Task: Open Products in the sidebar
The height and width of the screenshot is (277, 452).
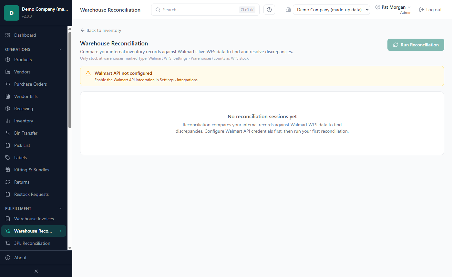Action: pos(34,60)
